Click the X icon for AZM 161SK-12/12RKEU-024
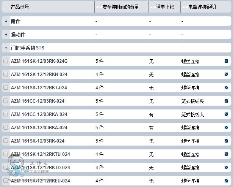The width and height of the screenshot is (233, 187). click(227, 181)
